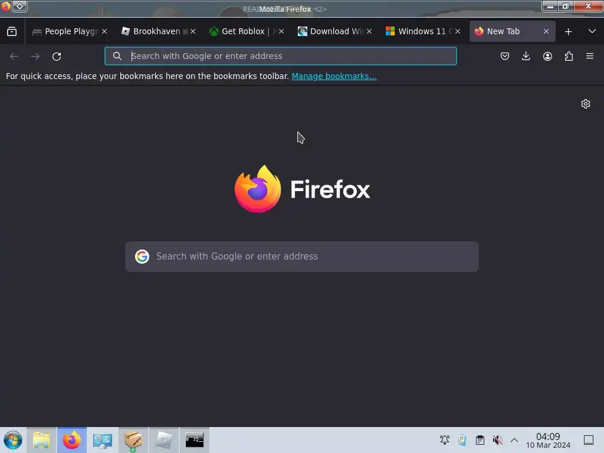Open the Firefox application menu

590,56
